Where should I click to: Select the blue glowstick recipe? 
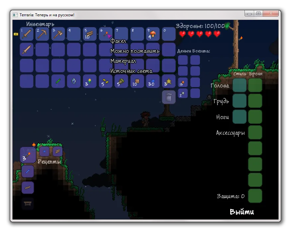coord(28,171)
